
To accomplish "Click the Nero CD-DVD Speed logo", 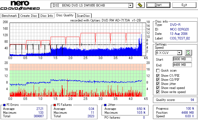I will coord(20,5).
